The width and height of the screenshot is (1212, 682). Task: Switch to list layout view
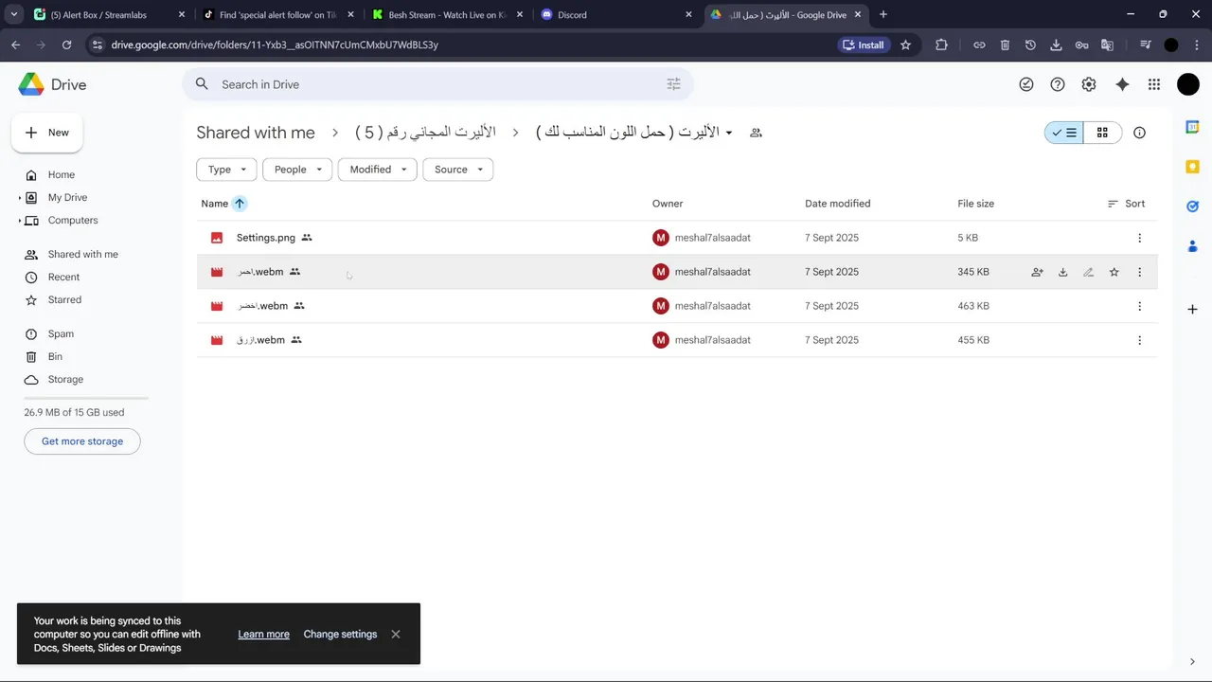[1064, 133]
